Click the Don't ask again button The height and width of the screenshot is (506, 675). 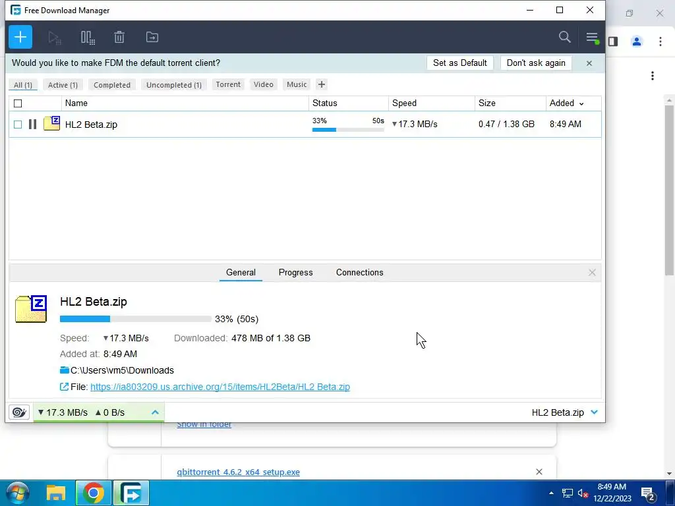(x=536, y=63)
